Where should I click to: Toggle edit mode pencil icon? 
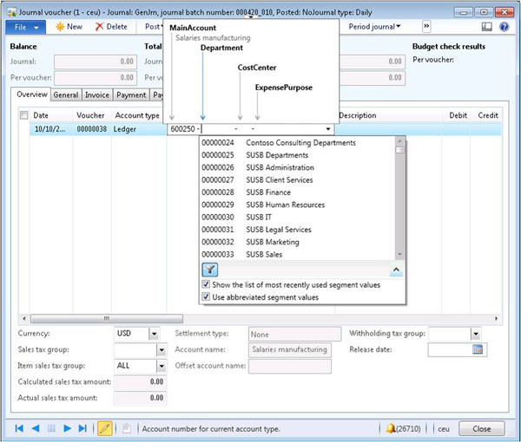[104, 428]
